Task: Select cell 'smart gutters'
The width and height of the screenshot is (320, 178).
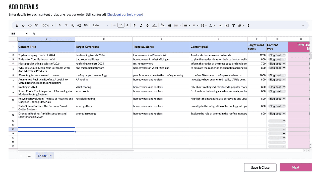Action: click(104, 108)
